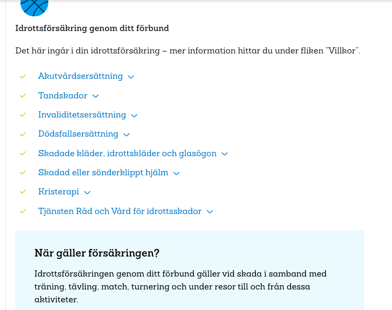
Task: Open Skadad eller sönderklippt hjälm details
Action: click(103, 172)
